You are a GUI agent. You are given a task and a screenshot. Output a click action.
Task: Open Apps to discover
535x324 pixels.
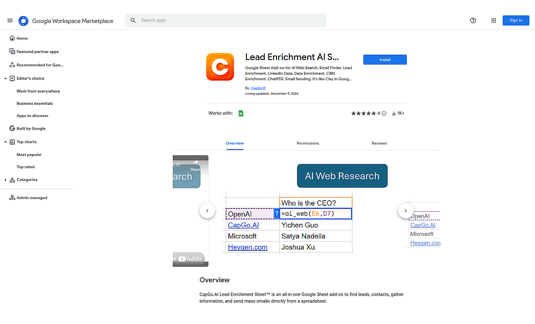coord(33,116)
